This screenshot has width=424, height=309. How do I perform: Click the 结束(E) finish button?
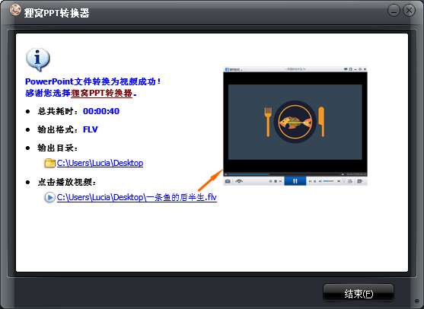(359, 293)
